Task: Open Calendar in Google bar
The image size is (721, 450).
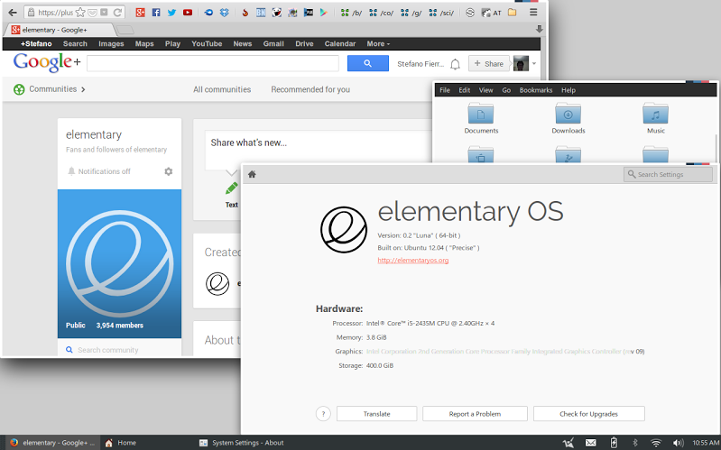Action: 340,43
